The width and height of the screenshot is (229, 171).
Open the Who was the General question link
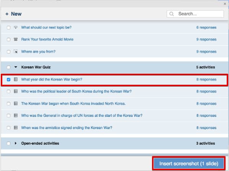[82, 116]
